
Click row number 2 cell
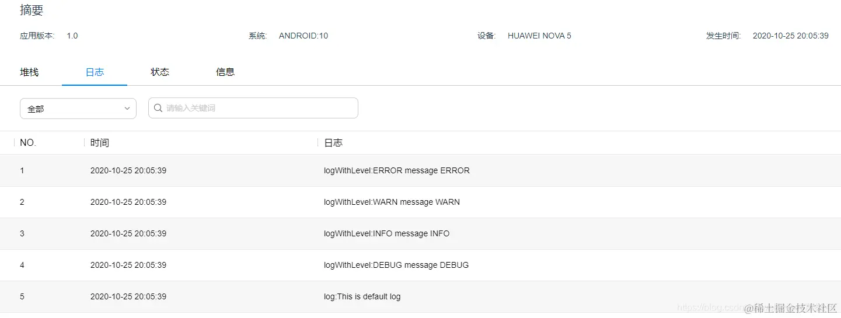(22, 202)
